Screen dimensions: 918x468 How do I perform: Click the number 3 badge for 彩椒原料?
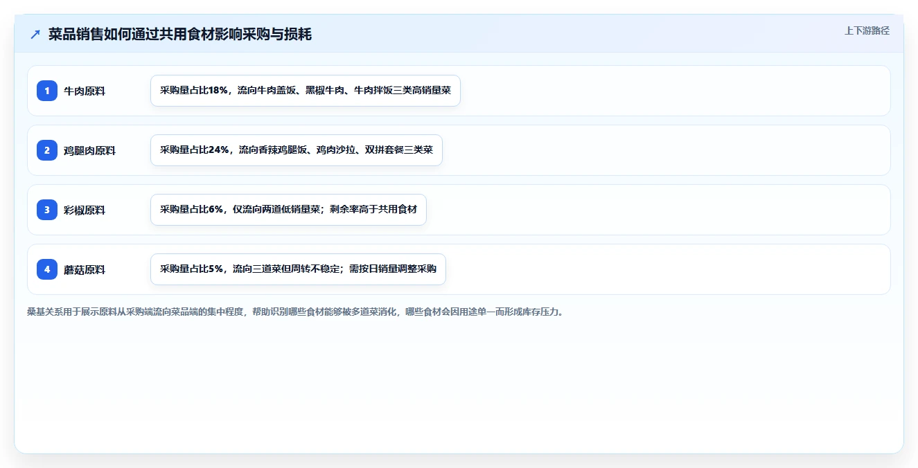(47, 210)
